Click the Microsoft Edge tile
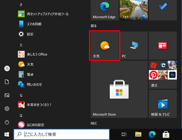The image size is (182, 140). click(x=104, y=10)
